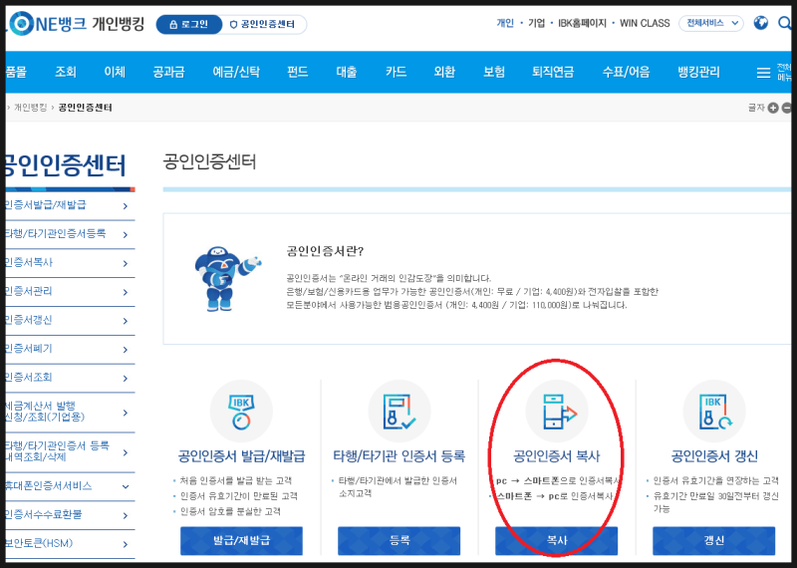Open the 외환 menu
The width and height of the screenshot is (797, 568).
pyautogui.click(x=444, y=72)
